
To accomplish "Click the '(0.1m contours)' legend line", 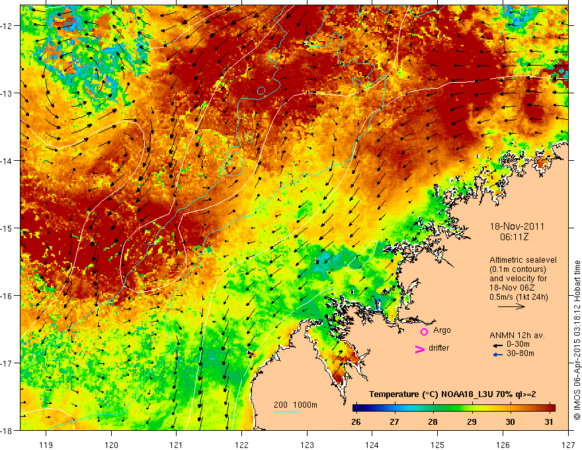I will point(518,269).
